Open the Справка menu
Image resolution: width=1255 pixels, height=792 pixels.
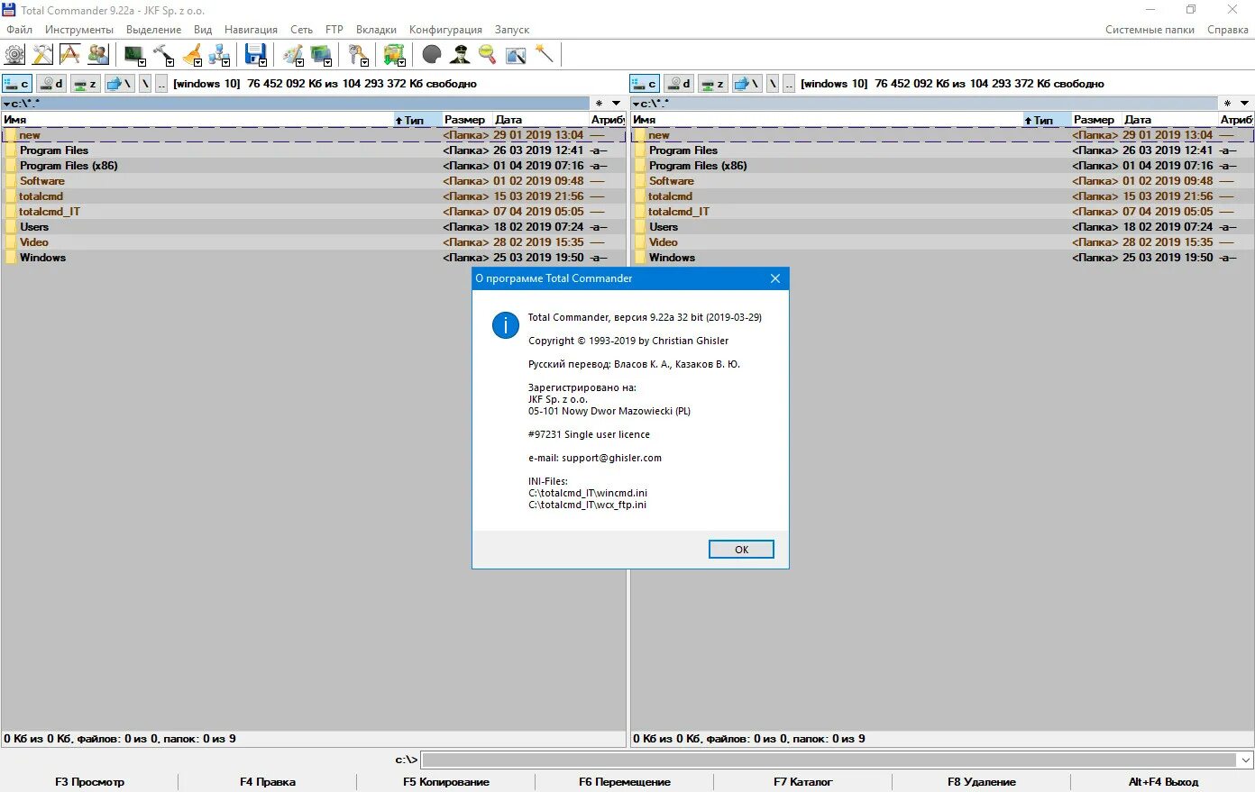[x=1228, y=30]
